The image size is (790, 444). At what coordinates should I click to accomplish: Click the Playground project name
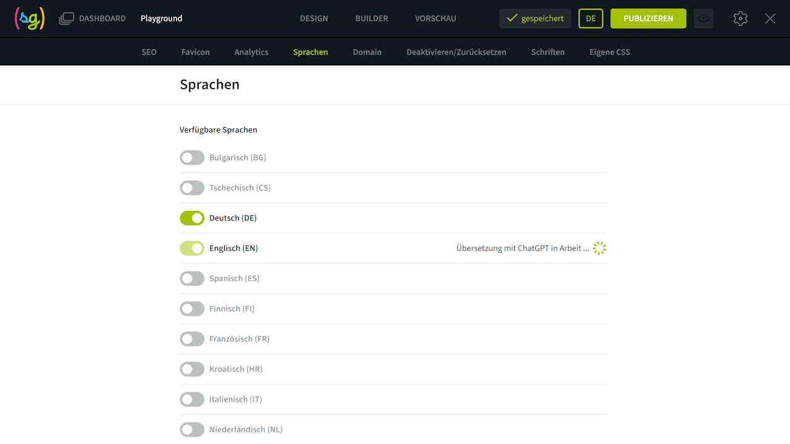(161, 18)
